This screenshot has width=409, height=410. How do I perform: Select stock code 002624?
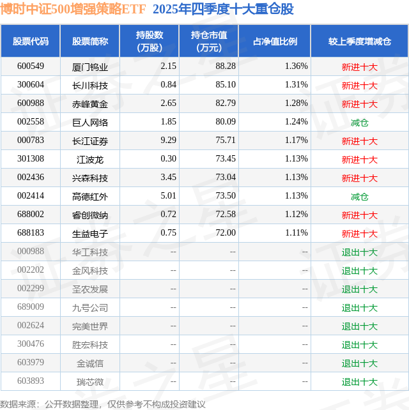31,326
